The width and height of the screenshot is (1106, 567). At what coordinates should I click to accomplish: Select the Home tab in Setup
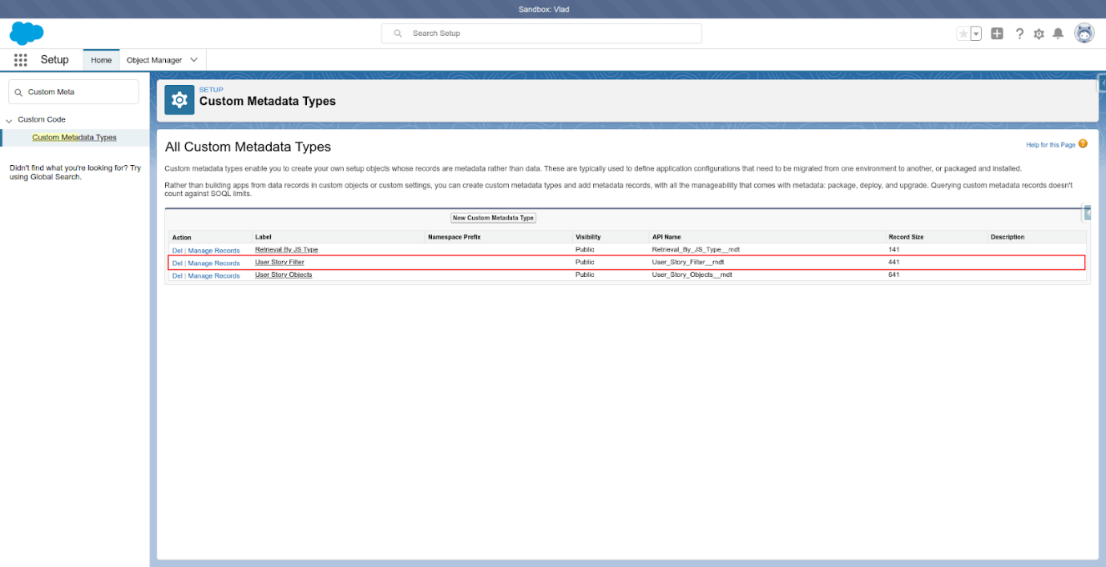pos(101,59)
